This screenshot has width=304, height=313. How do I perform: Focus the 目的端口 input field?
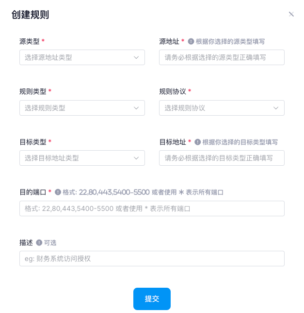tap(152, 209)
